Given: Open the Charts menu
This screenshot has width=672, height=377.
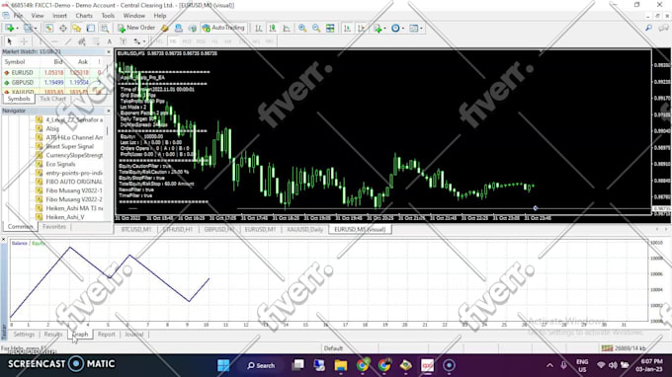Looking at the screenshot, I should 84,16.
